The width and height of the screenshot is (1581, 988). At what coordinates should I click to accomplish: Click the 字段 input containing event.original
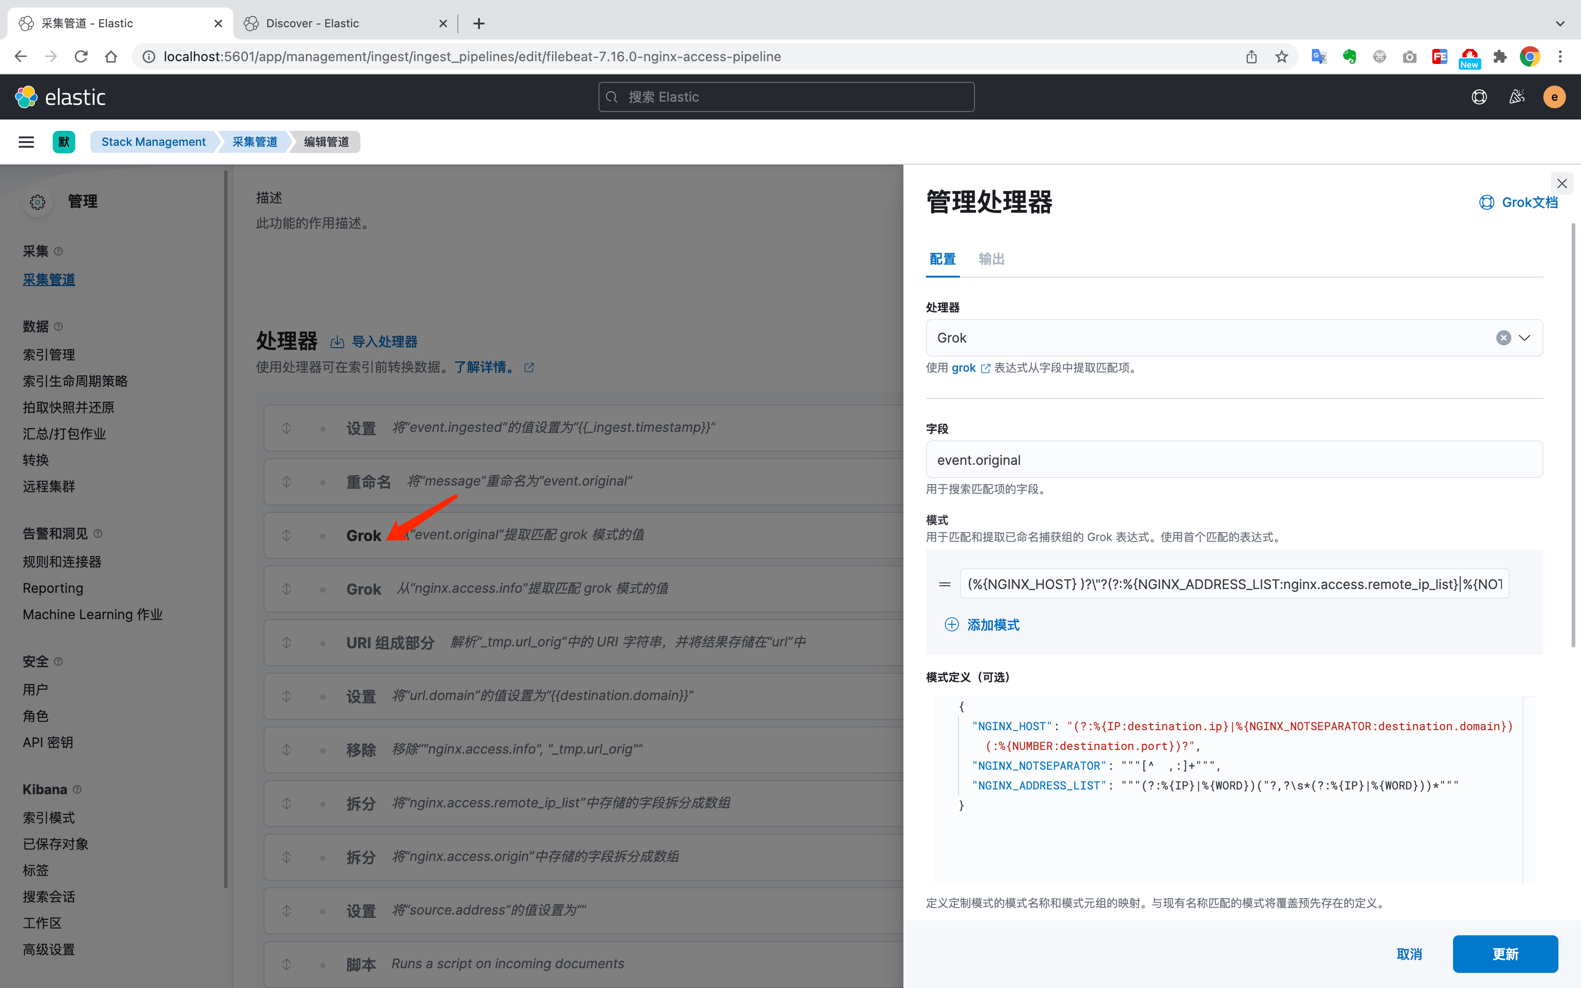[x=1234, y=459]
